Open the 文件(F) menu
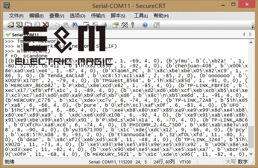This screenshot has height=168, width=258. pyautogui.click(x=16, y=16)
